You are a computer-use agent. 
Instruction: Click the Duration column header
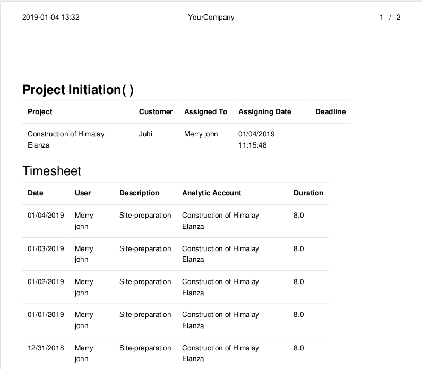(x=308, y=193)
